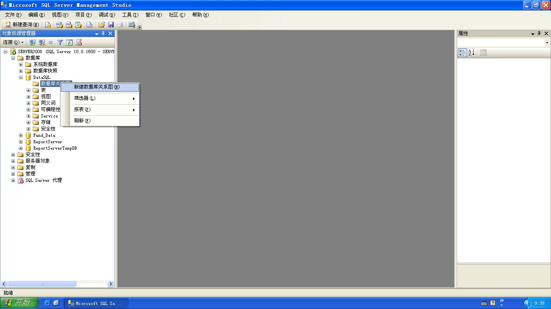Choose 新建数据库关系图 from the context menu
The height and width of the screenshot is (309, 551).
[100, 87]
